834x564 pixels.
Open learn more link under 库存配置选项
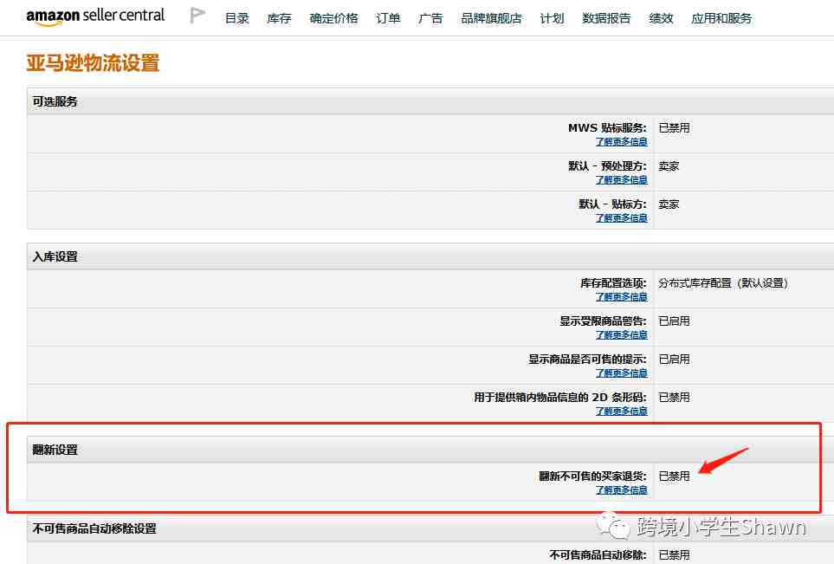click(621, 297)
